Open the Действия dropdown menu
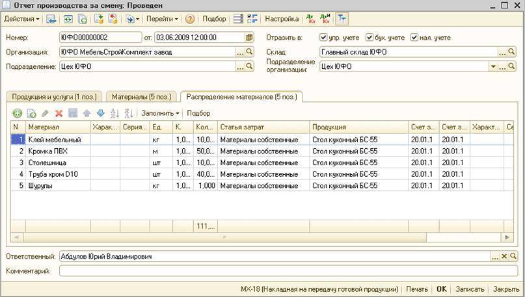This screenshot has height=297, width=525. [x=21, y=19]
